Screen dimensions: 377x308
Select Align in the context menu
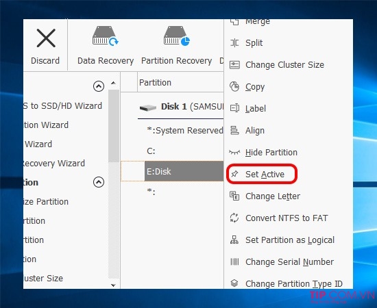[255, 131]
